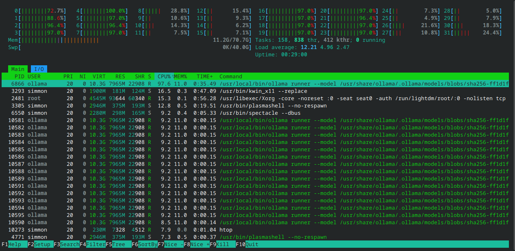Open Setup in the function bar

pos(41,245)
